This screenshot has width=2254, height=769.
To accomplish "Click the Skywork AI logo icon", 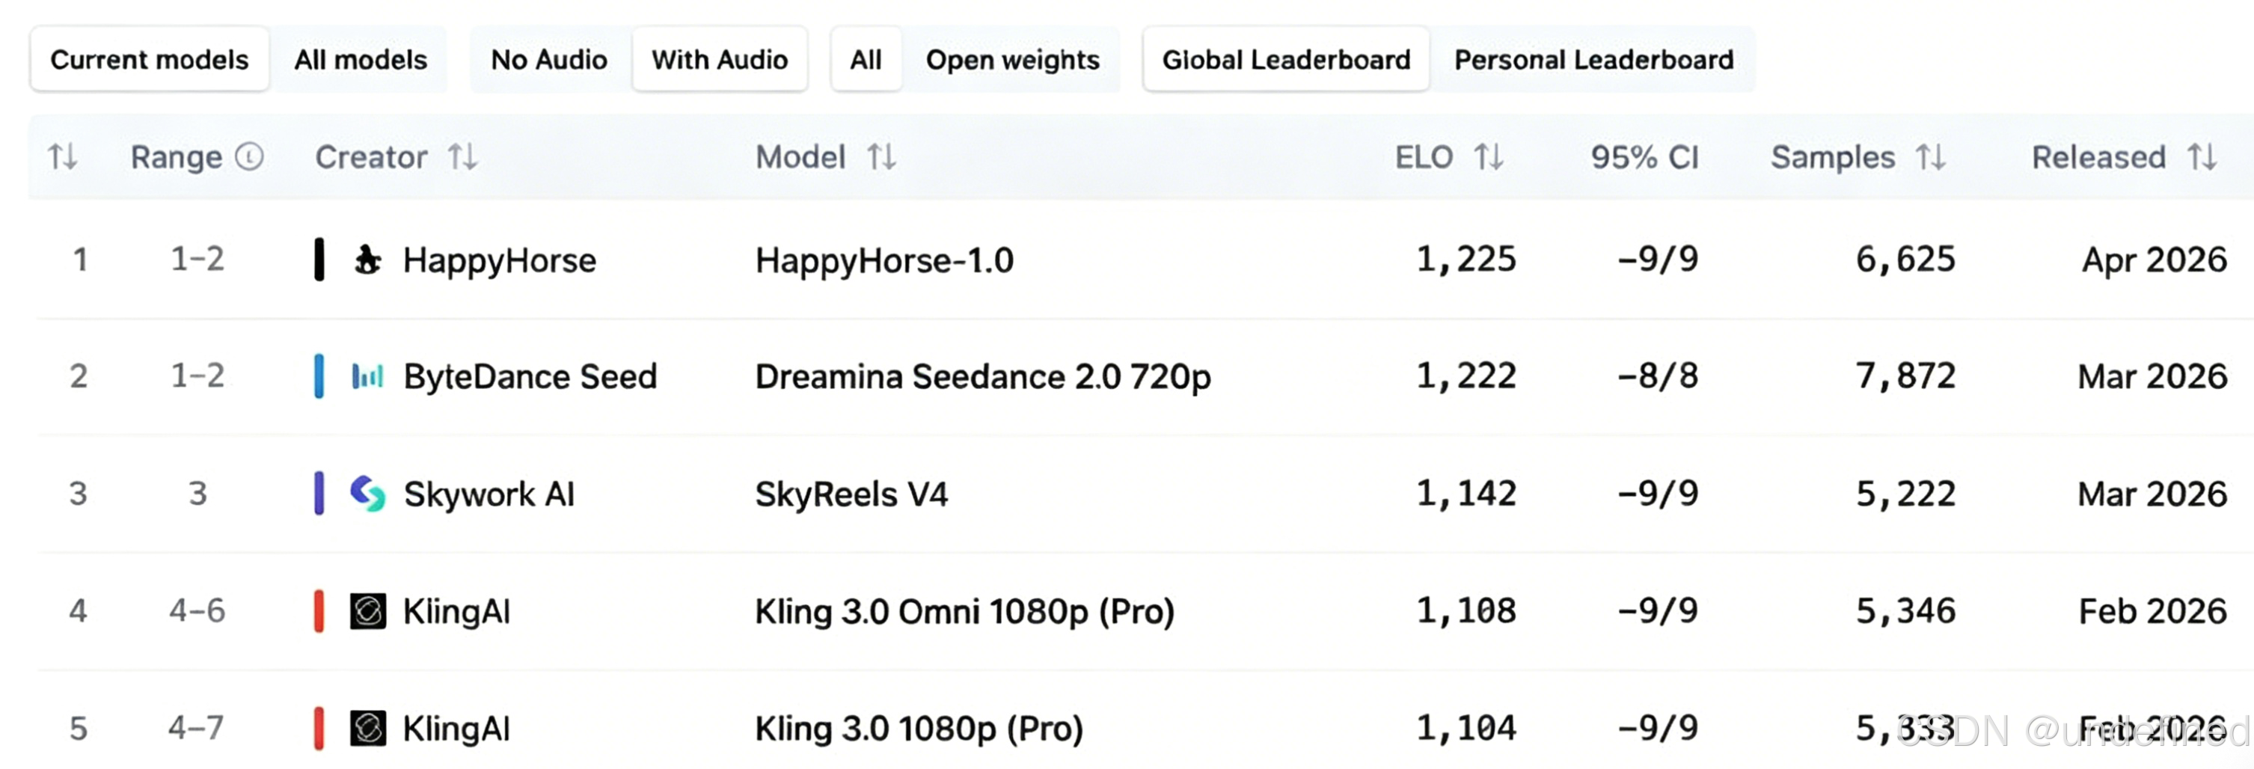I will point(367,494).
